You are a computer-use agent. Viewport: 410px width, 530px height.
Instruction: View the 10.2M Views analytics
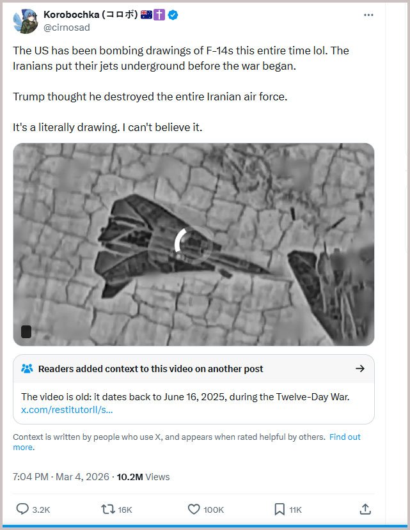click(143, 476)
